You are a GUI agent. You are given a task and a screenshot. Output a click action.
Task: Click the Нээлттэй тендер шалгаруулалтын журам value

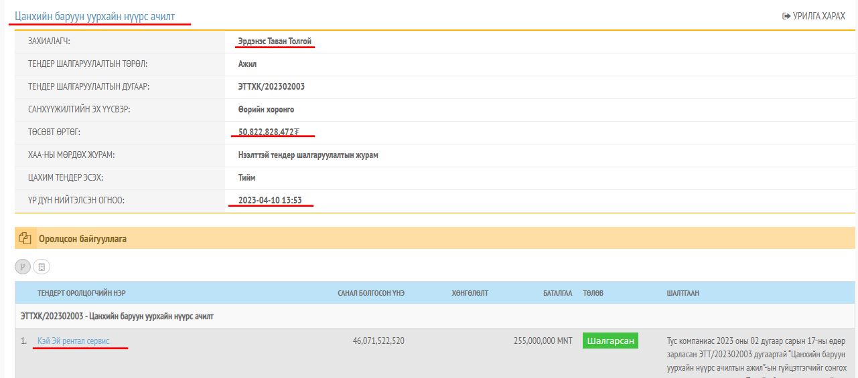[x=308, y=155]
